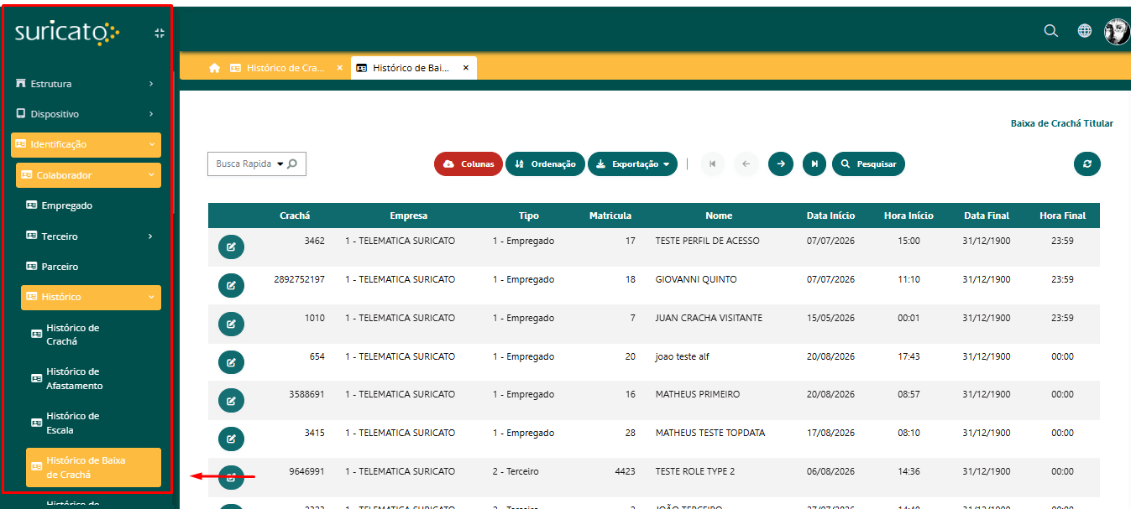The width and height of the screenshot is (1131, 509).
Task: Edit the GIOVANNI QUINTO row
Action: (x=231, y=285)
